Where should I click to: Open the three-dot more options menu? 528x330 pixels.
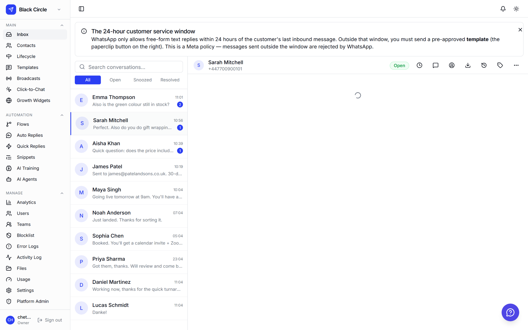click(516, 65)
